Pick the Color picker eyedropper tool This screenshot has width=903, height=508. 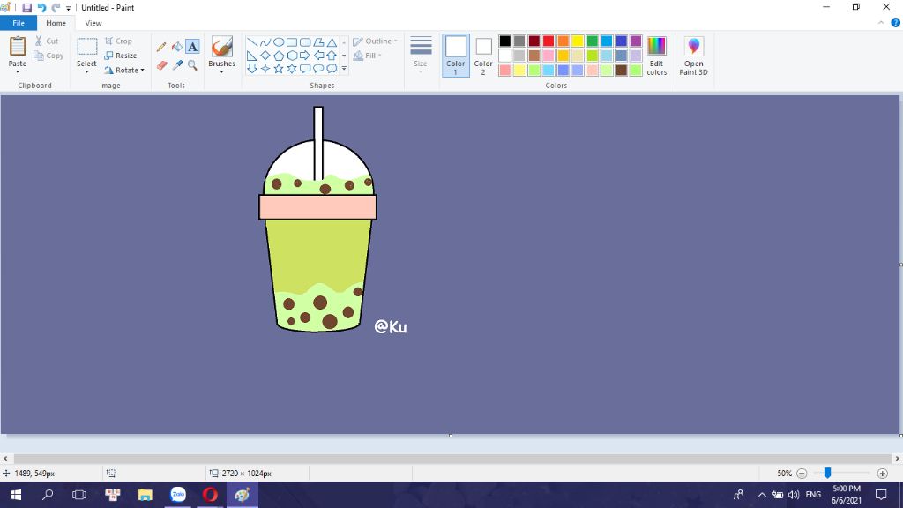[x=176, y=65]
